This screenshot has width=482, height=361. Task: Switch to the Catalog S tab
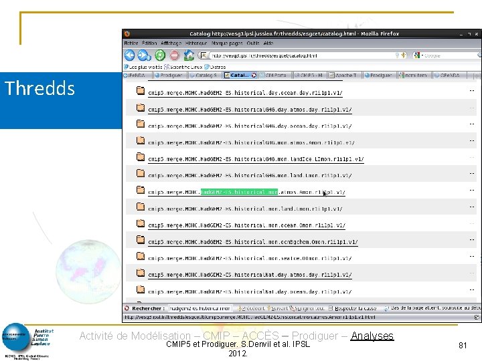pyautogui.click(x=205, y=75)
